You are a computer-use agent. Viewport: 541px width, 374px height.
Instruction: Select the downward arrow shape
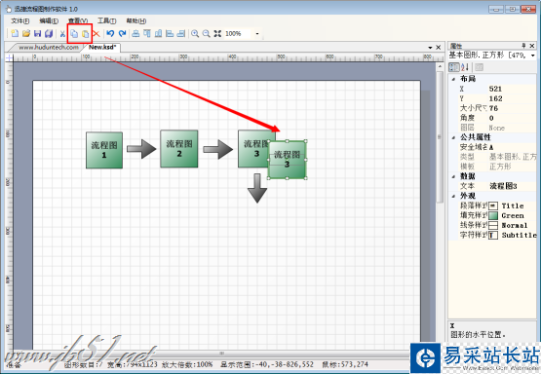[257, 188]
